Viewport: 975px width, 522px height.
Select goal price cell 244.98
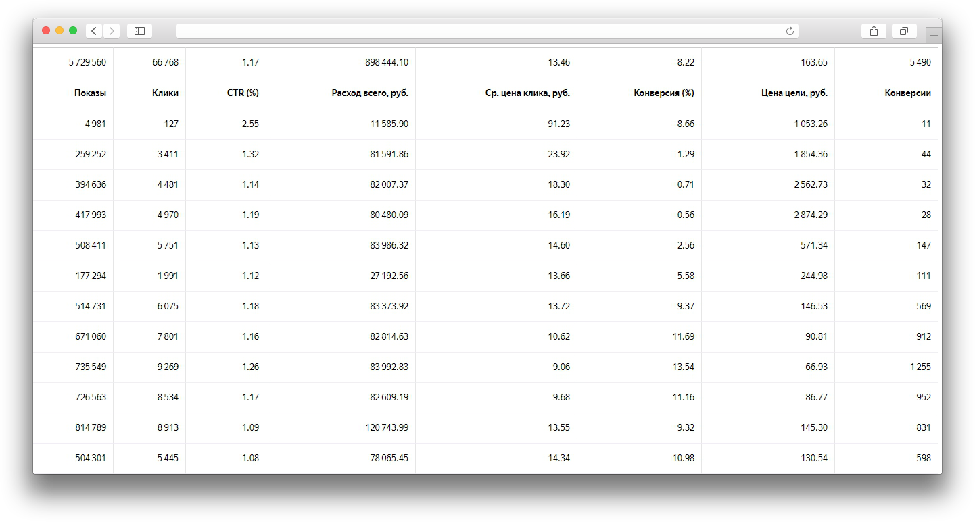[x=814, y=276]
